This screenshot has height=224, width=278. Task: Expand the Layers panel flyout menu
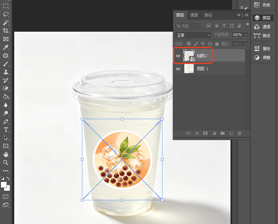pyautogui.click(x=247, y=15)
